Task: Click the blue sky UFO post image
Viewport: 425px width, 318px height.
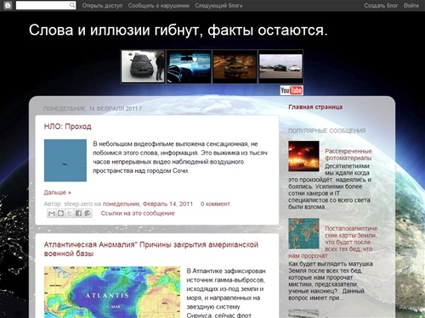Action: (65, 160)
